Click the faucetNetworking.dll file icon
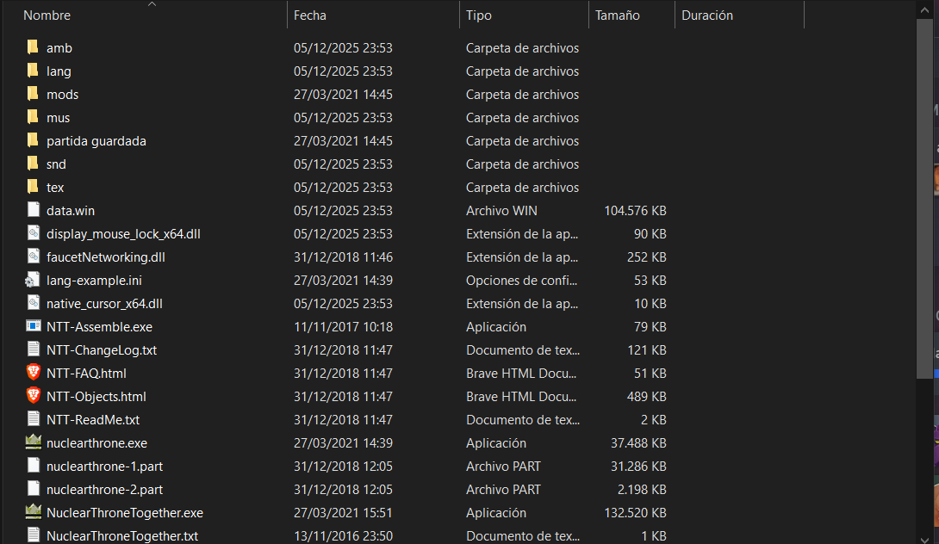Image resolution: width=939 pixels, height=544 pixels. point(34,257)
